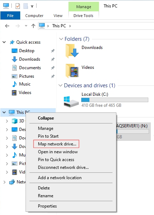Click the Properties checkmark icon in quick access toolbar
Viewport: 154px width, 215px height.
[x=18, y=6]
